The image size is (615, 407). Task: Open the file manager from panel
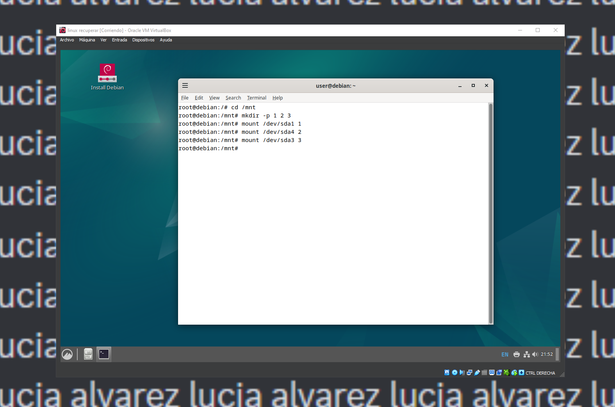(x=88, y=354)
